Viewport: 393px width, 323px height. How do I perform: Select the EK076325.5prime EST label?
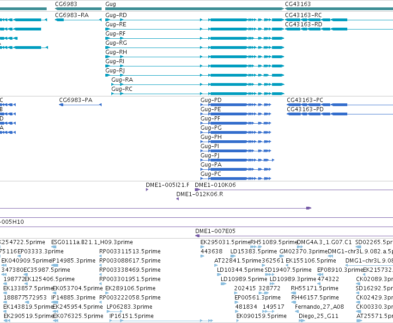(x=78, y=316)
